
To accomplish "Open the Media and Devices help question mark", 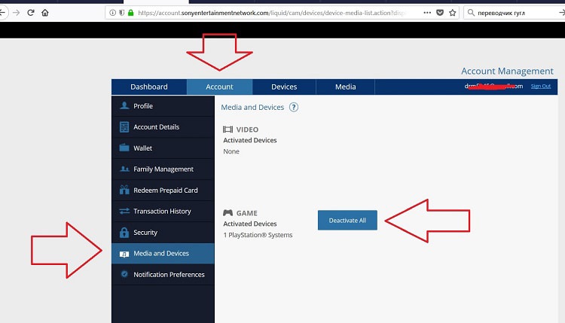I will [x=294, y=108].
